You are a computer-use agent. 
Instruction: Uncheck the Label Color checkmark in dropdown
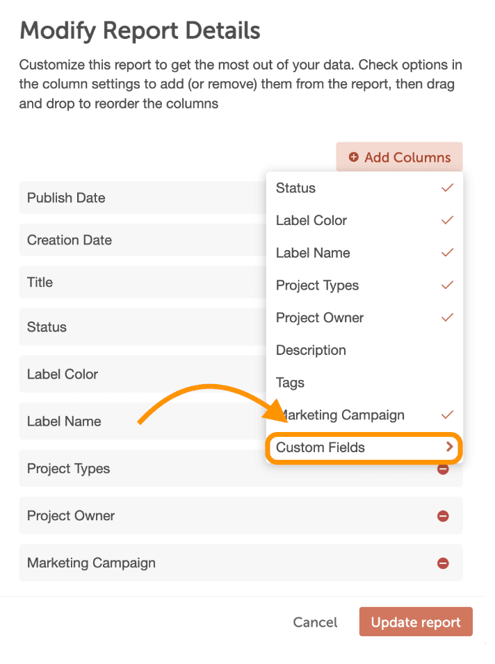coord(448,220)
